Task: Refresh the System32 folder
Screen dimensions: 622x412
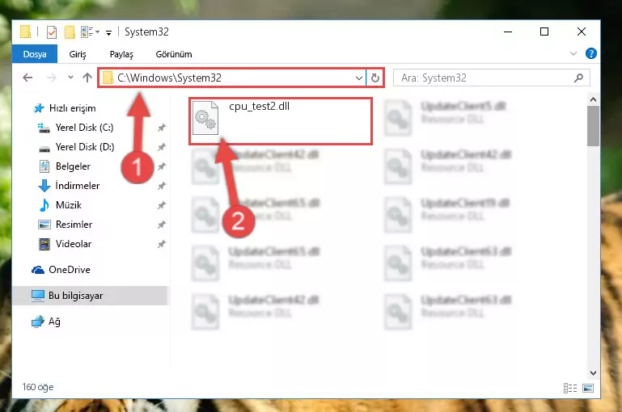Action: pyautogui.click(x=375, y=78)
